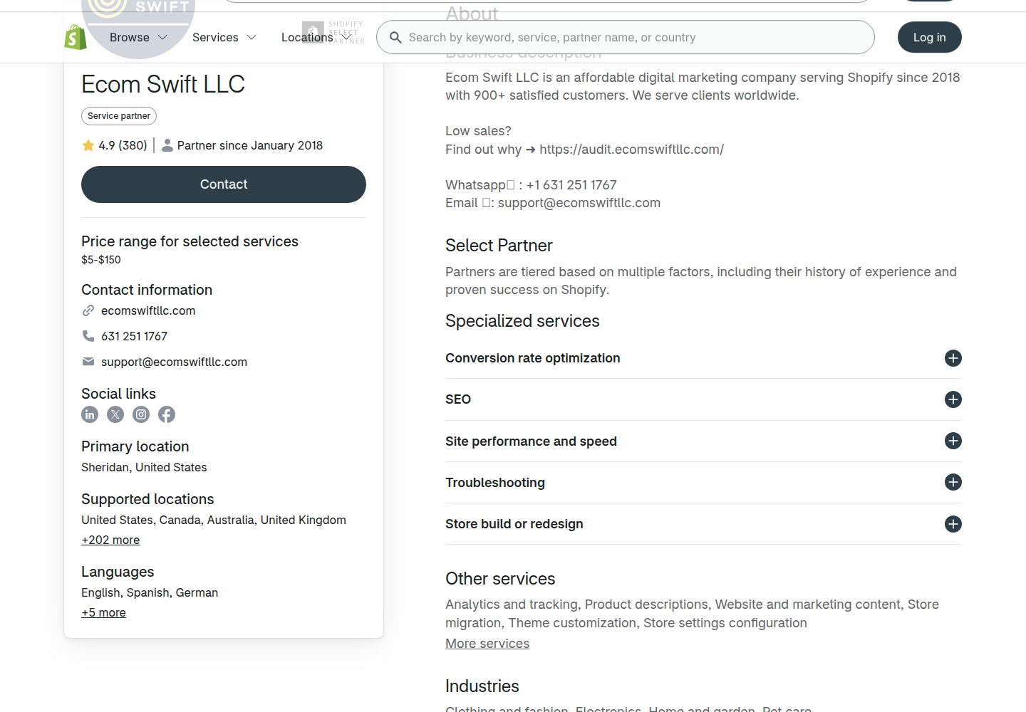
Task: Expand Store build or redesign section
Action: tap(953, 524)
